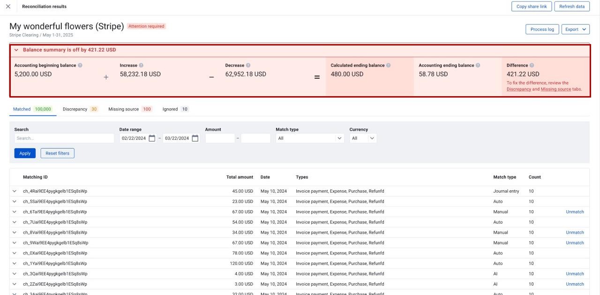The height and width of the screenshot is (295, 600).
Task: Click the 45.00 USD amount cell
Action: pos(243,191)
